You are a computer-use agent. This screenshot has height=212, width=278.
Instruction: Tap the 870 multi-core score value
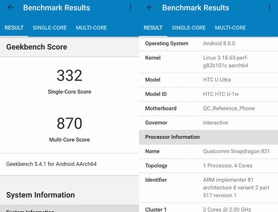tap(69, 123)
